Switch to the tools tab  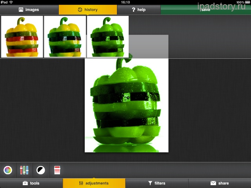(31, 183)
